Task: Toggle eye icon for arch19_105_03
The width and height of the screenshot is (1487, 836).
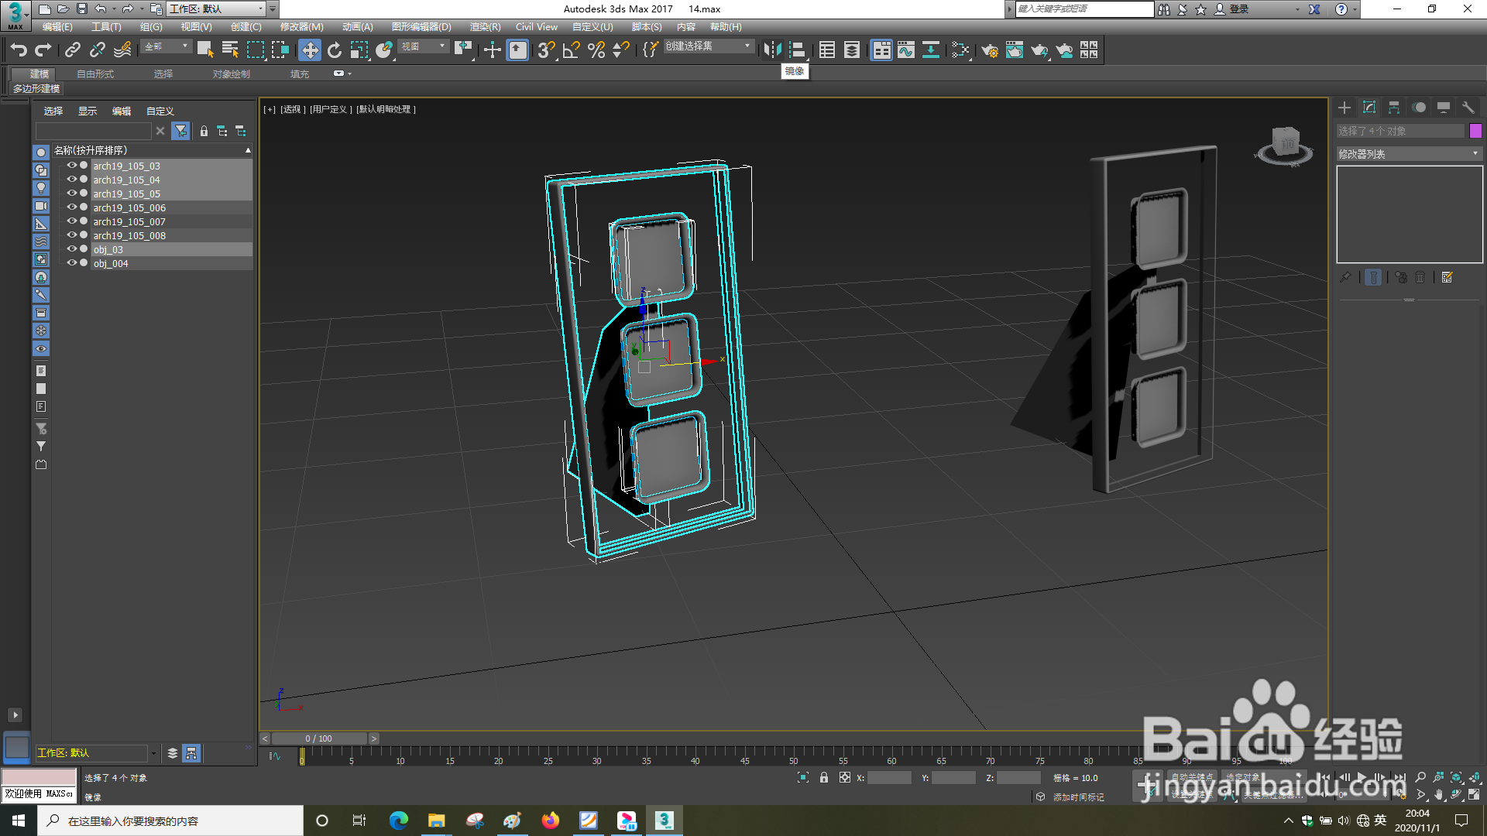Action: (x=71, y=166)
